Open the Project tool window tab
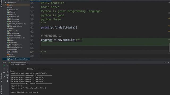Image resolution: width=170 pixels, height=95 pixels. 1,4
